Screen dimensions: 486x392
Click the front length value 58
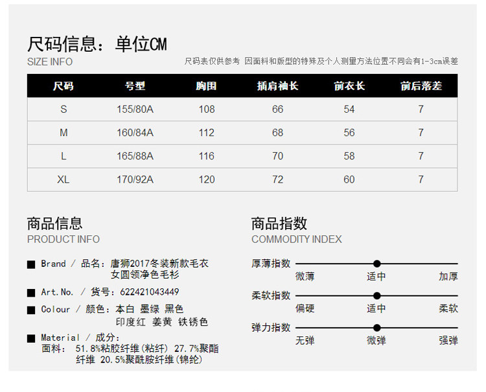pos(349,156)
